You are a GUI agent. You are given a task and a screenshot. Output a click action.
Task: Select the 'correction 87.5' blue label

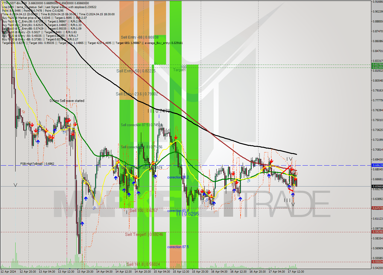tap(178, 247)
